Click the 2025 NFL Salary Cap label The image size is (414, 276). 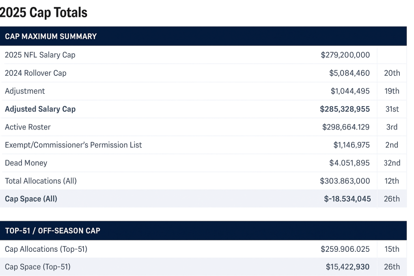[x=40, y=55]
